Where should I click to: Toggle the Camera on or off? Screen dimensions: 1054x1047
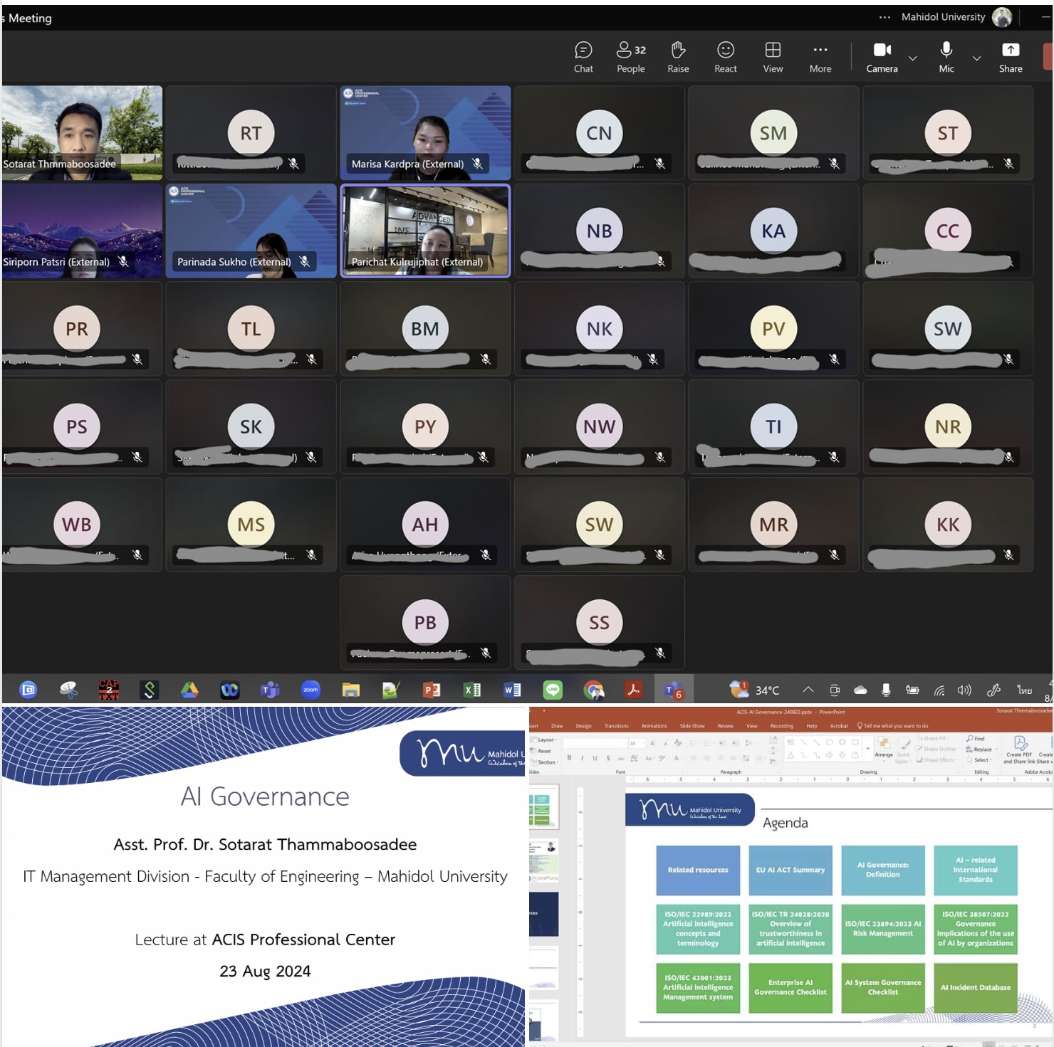point(882,57)
